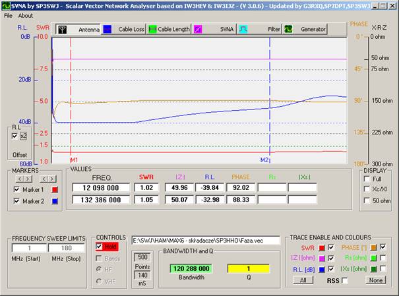Switch to Cable Loss mode
The width and height of the screenshot is (399, 296).
pos(124,30)
